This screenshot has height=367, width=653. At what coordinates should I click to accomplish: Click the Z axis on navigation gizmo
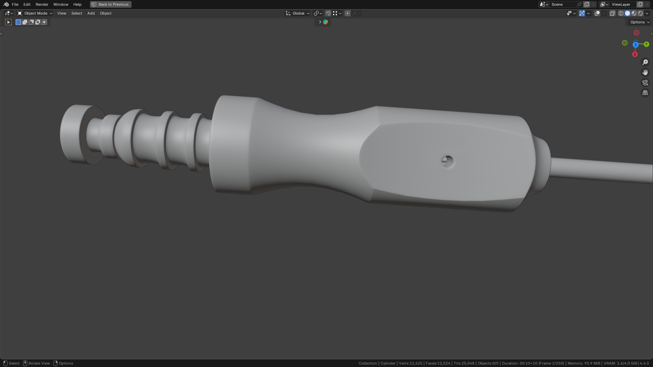(635, 45)
